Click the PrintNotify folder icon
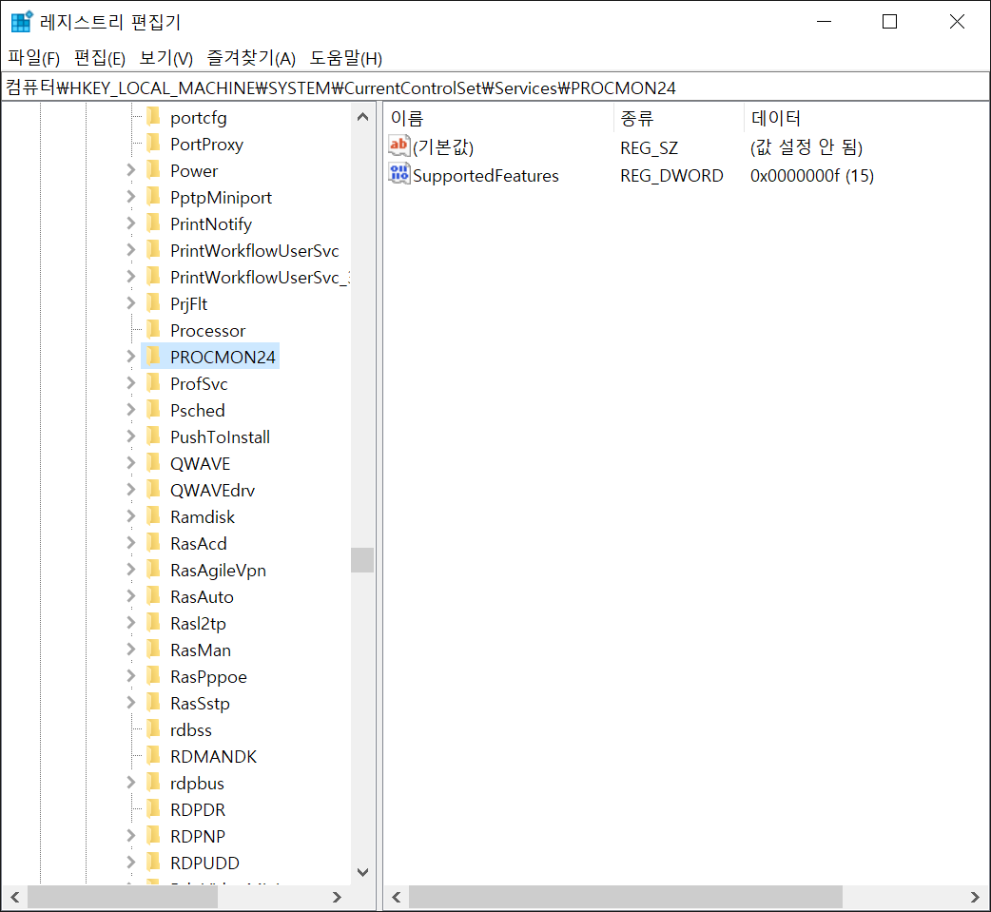This screenshot has height=912, width=991. point(153,223)
